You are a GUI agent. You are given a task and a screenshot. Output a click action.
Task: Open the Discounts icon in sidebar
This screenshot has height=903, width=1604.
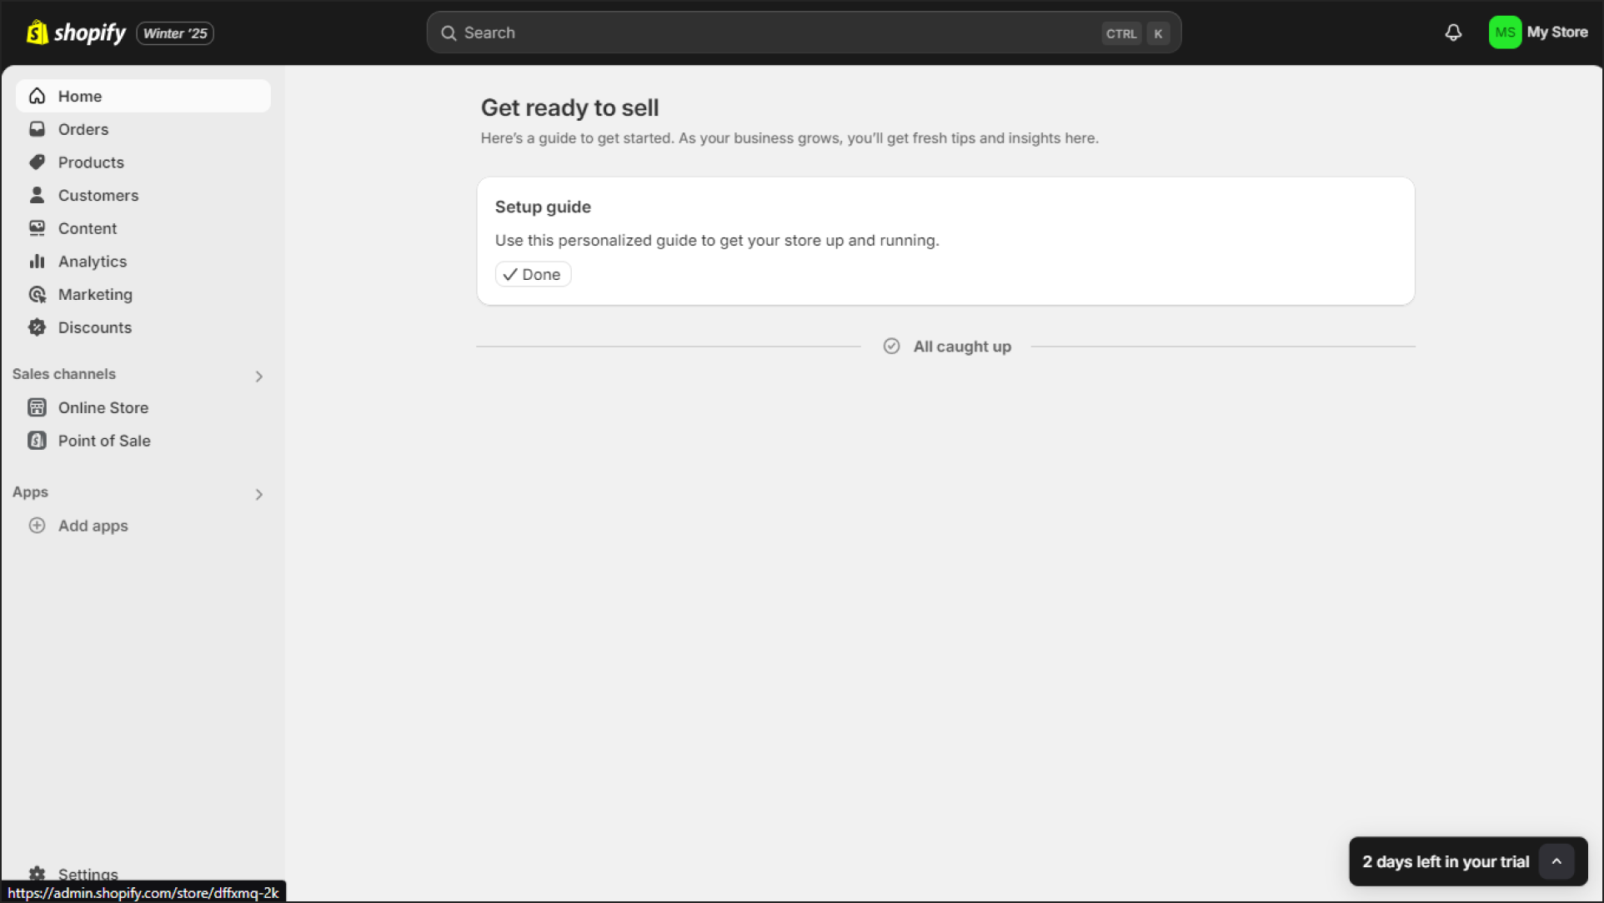point(38,327)
